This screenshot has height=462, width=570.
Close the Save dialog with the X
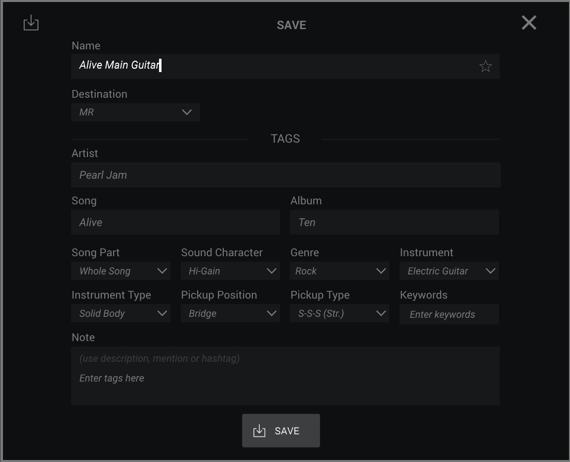(529, 23)
